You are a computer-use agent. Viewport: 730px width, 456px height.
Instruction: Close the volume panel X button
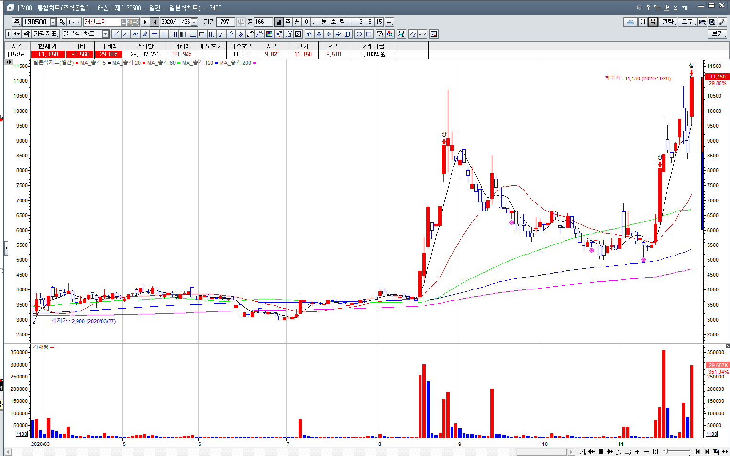pyautogui.click(x=727, y=346)
